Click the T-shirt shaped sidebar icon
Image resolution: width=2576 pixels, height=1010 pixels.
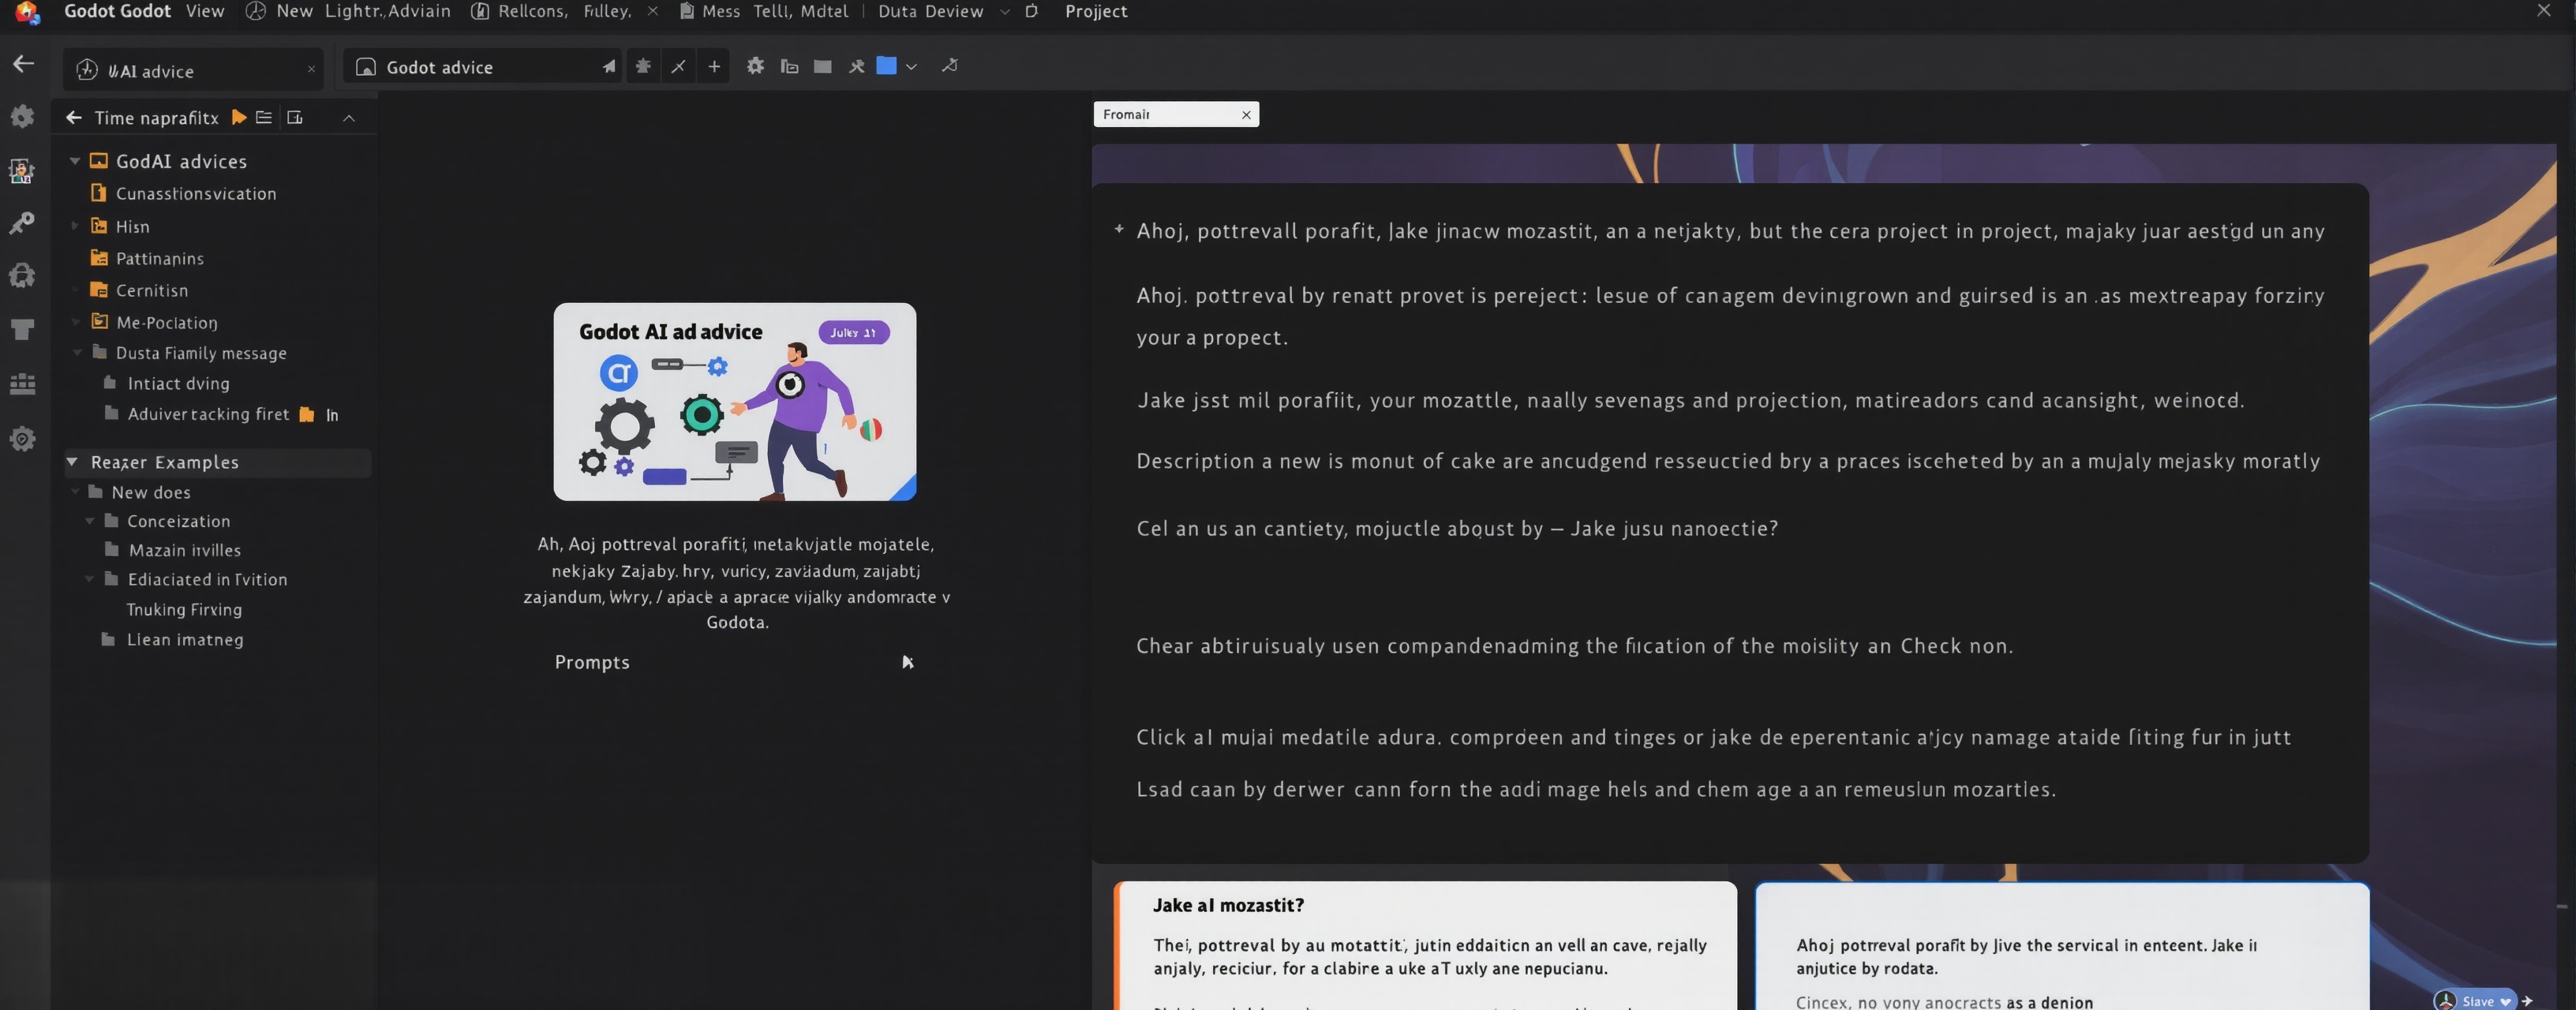(22, 329)
